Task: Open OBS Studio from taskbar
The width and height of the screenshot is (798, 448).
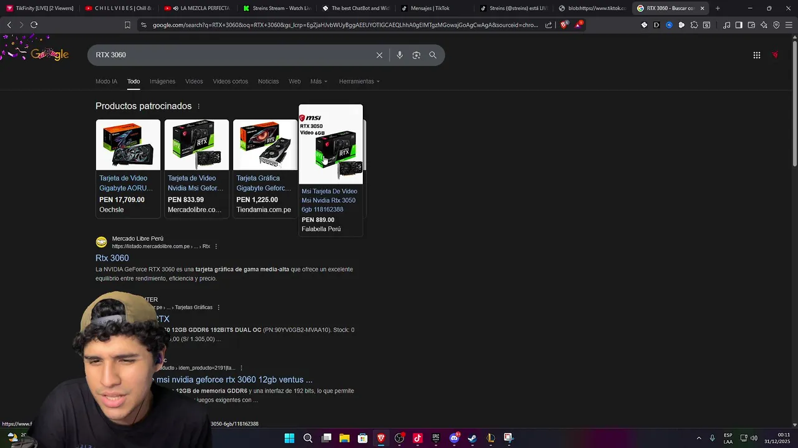Action: point(399,438)
